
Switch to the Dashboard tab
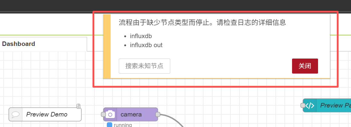point(18,44)
